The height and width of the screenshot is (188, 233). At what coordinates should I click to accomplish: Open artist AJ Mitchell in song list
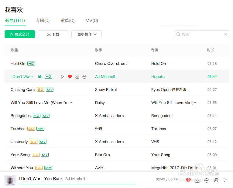coord(105,77)
